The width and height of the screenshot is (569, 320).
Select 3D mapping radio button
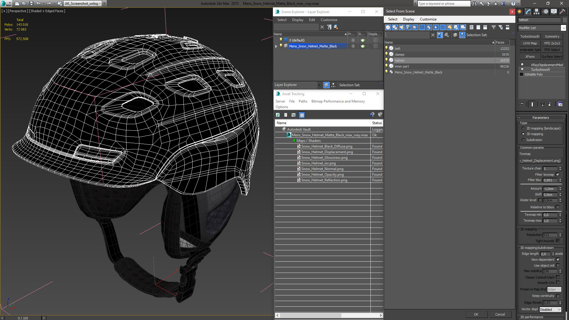point(523,134)
